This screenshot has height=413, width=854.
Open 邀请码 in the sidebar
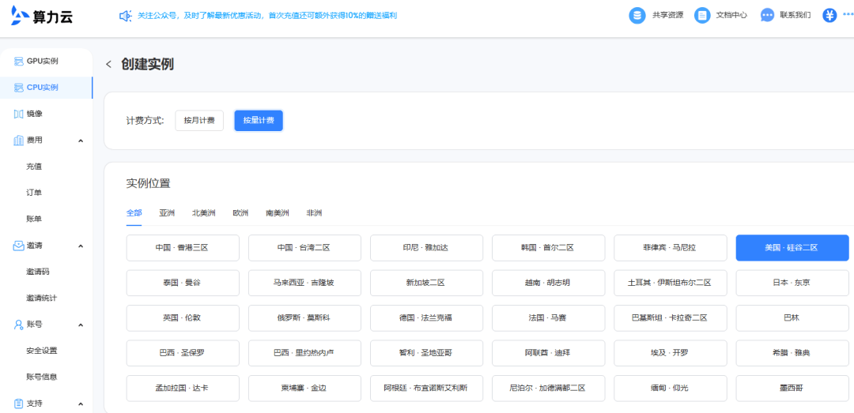38,272
